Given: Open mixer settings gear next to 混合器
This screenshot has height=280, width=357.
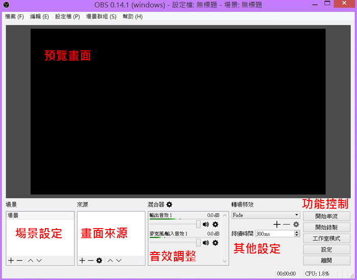Looking at the screenshot, I should point(169,205).
